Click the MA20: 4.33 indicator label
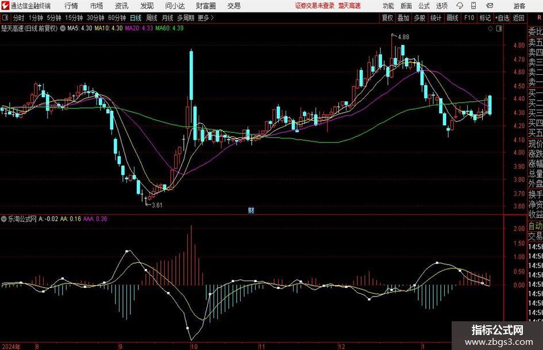This screenshot has height=350, width=543. (139, 28)
